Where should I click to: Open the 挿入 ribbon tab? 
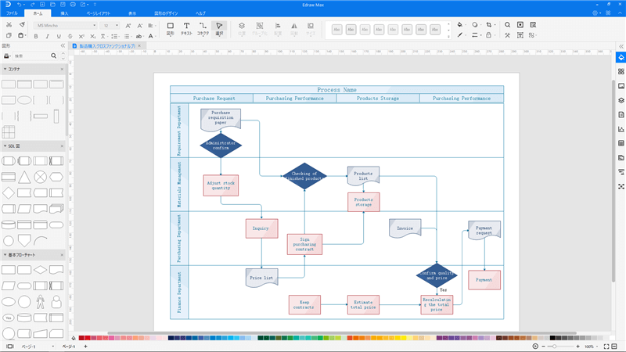tap(64, 13)
